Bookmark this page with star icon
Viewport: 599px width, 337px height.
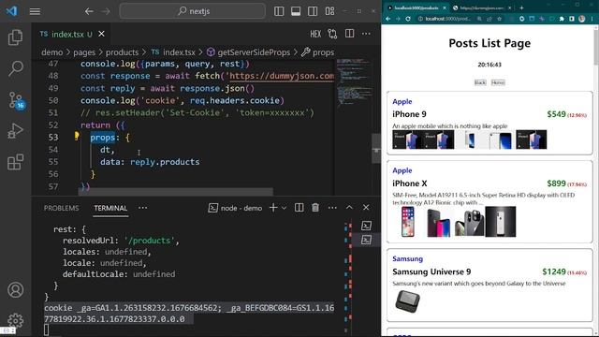point(499,19)
